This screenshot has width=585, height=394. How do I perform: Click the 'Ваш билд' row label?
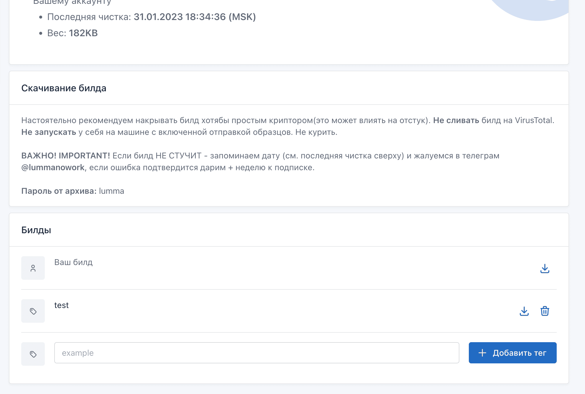click(x=73, y=262)
